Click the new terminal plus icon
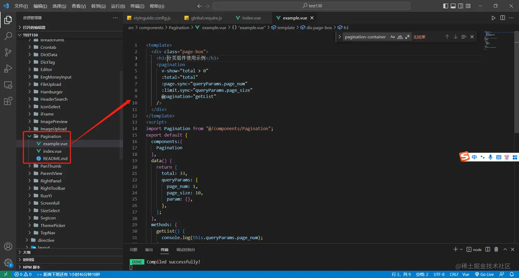 [x=455, y=250]
